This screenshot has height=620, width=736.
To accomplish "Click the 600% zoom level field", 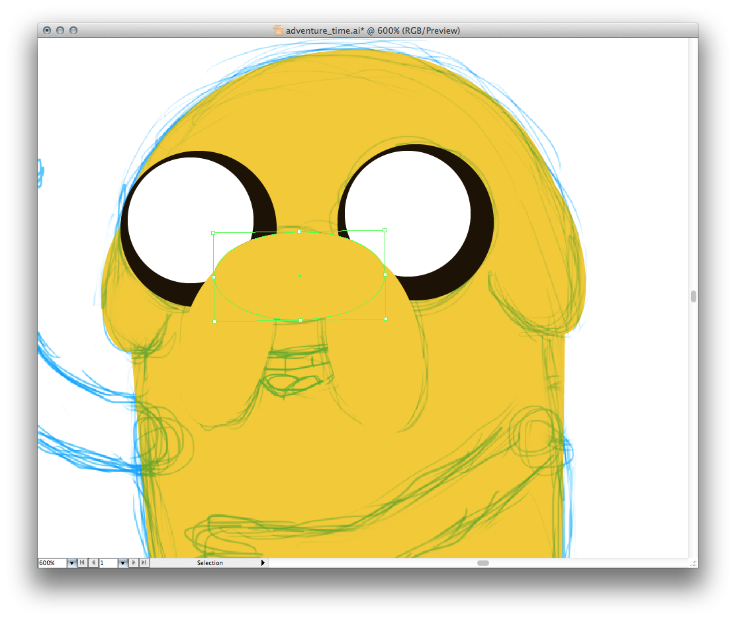I will [x=52, y=563].
